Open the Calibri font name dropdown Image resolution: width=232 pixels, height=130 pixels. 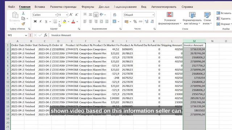coord(56,15)
